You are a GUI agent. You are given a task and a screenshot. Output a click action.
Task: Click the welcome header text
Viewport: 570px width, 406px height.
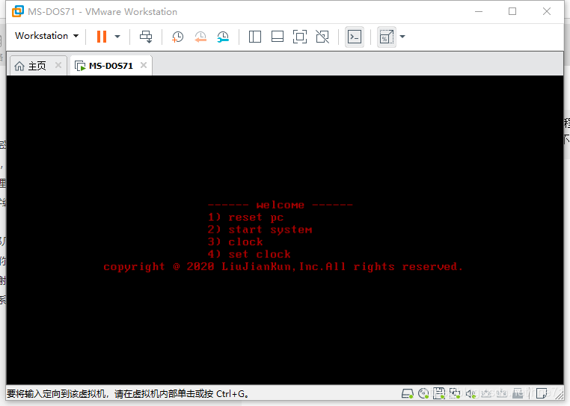point(280,205)
